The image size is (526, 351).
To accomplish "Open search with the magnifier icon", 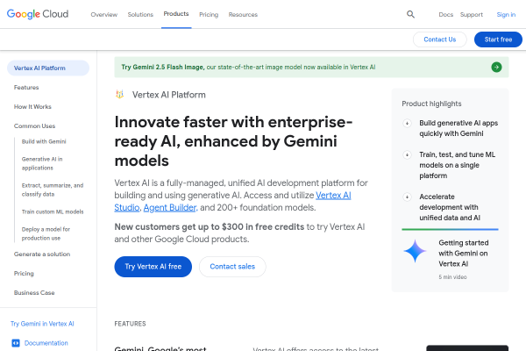I will tap(411, 14).
